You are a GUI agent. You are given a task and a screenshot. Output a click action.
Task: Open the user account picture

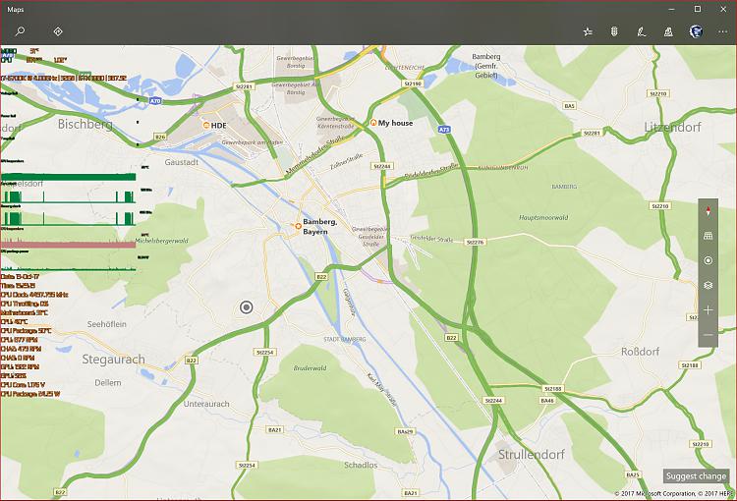pos(696,31)
